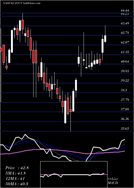This screenshot has height=188, width=134.
Task: Click the 12MA : 41 readout
Action: 15,178
